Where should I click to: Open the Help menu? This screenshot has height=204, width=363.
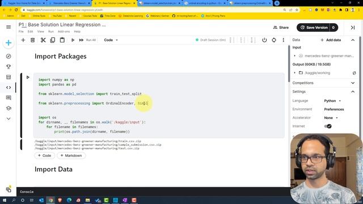(77, 32)
